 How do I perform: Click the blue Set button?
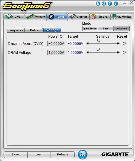click(x=82, y=154)
